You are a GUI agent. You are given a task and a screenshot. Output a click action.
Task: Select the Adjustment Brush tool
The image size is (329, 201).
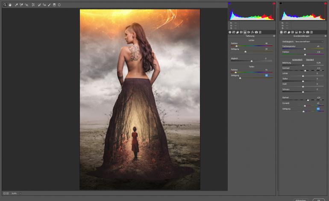coord(49,5)
